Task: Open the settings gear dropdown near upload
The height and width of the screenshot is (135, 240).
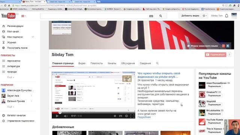Action: tap(205, 16)
